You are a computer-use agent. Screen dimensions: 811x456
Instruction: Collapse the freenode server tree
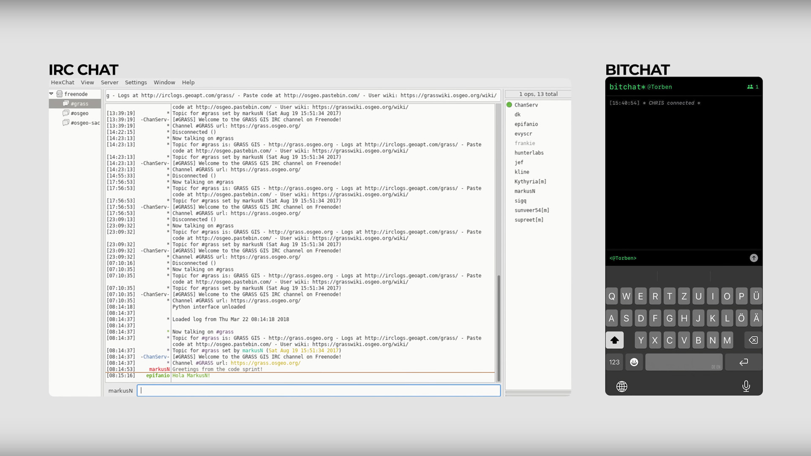pyautogui.click(x=52, y=94)
